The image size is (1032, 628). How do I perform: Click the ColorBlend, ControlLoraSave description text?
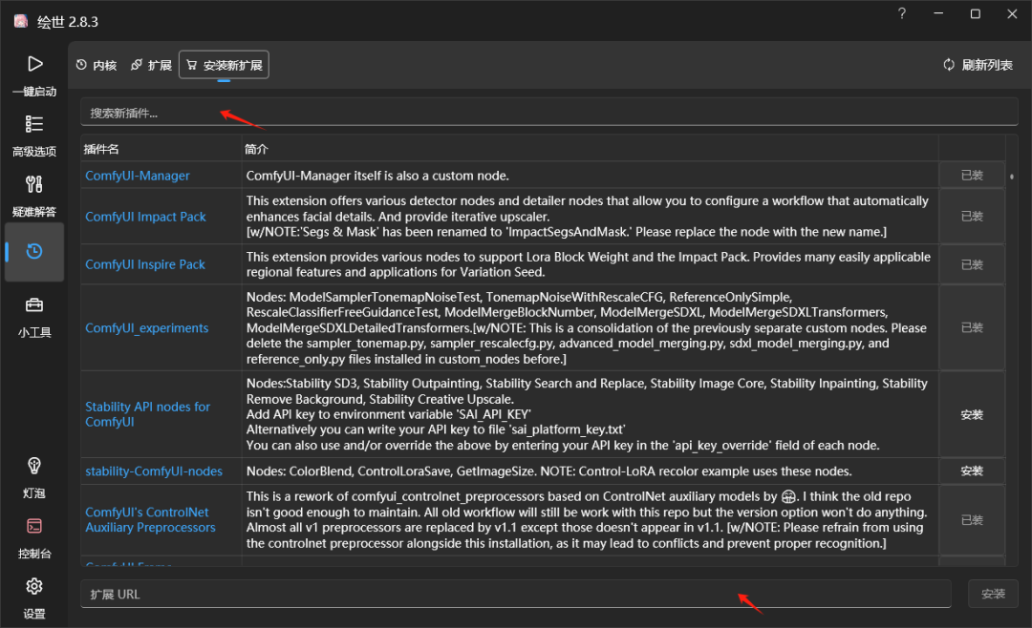point(548,471)
